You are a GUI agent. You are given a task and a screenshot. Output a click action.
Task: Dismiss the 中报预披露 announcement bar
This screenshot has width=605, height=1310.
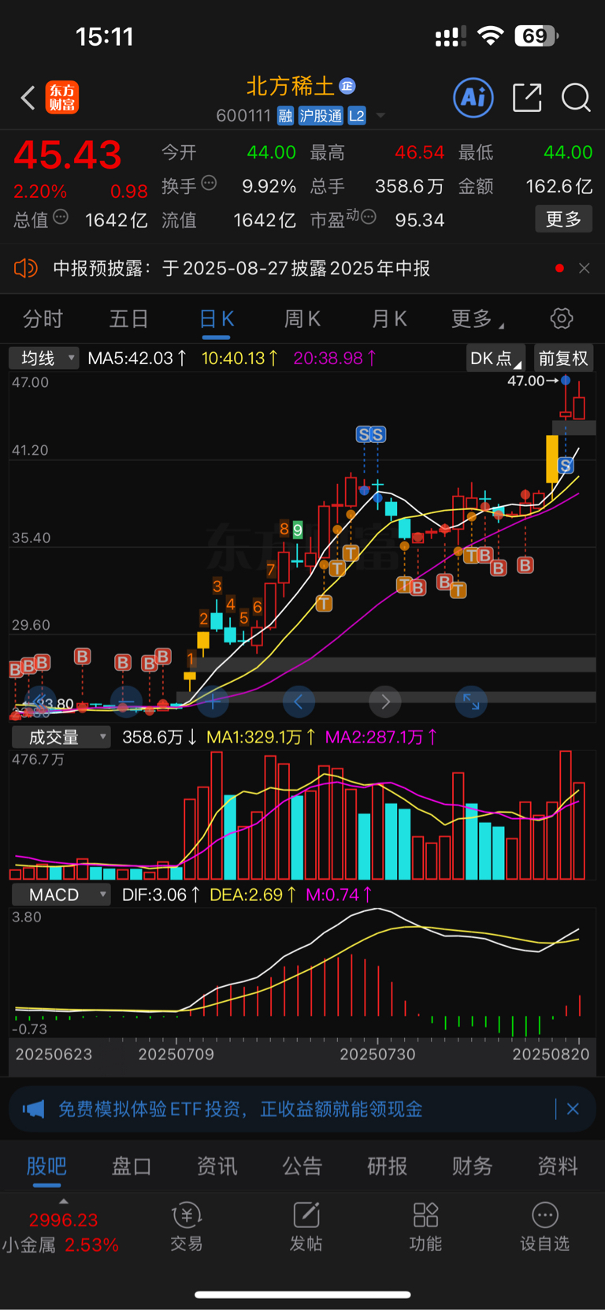[584, 268]
